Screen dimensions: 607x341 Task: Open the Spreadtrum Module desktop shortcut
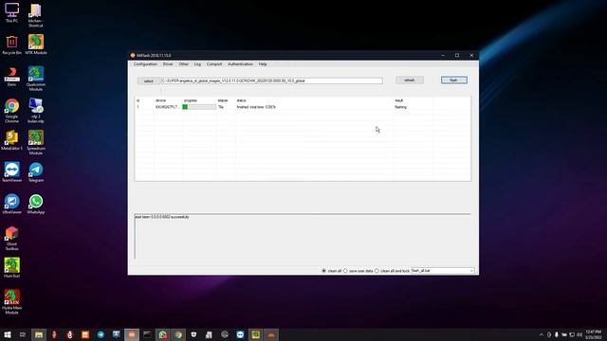(x=36, y=142)
